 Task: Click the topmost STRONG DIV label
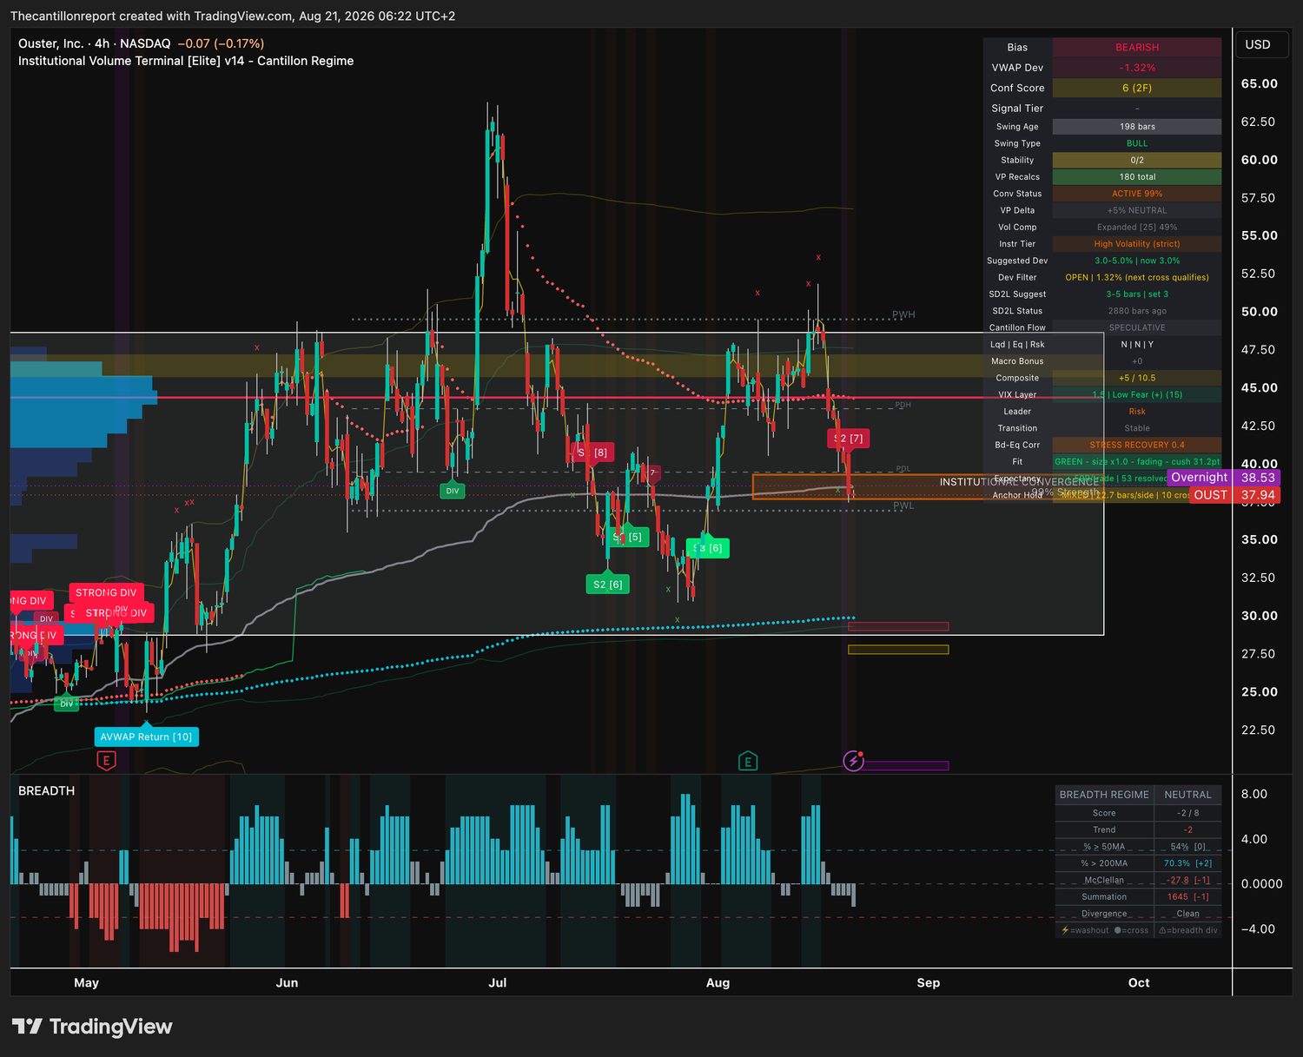point(106,592)
